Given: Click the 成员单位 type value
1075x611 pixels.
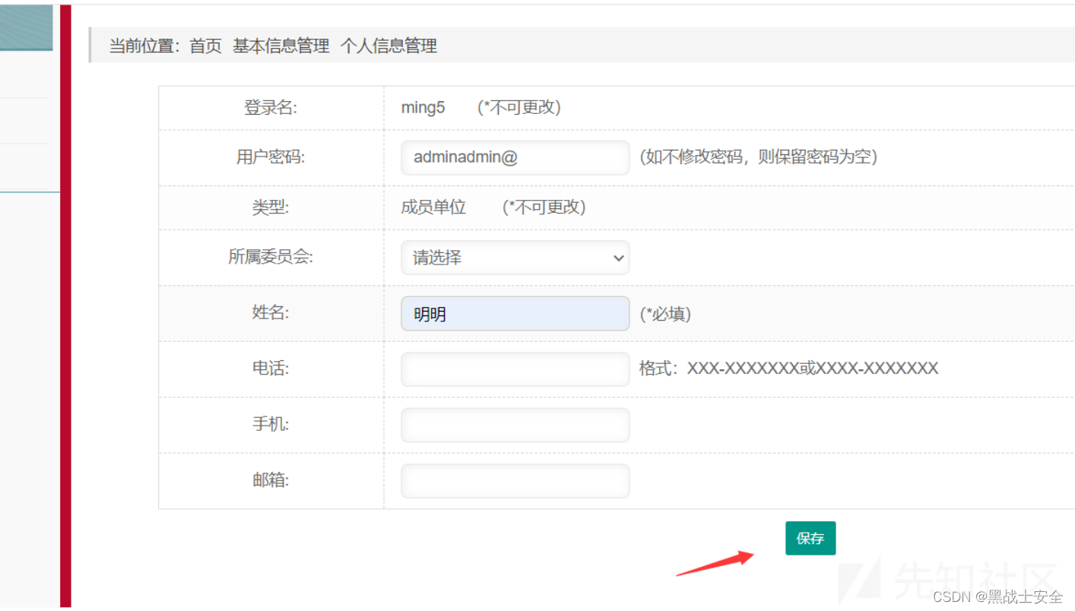Looking at the screenshot, I should pos(433,207).
